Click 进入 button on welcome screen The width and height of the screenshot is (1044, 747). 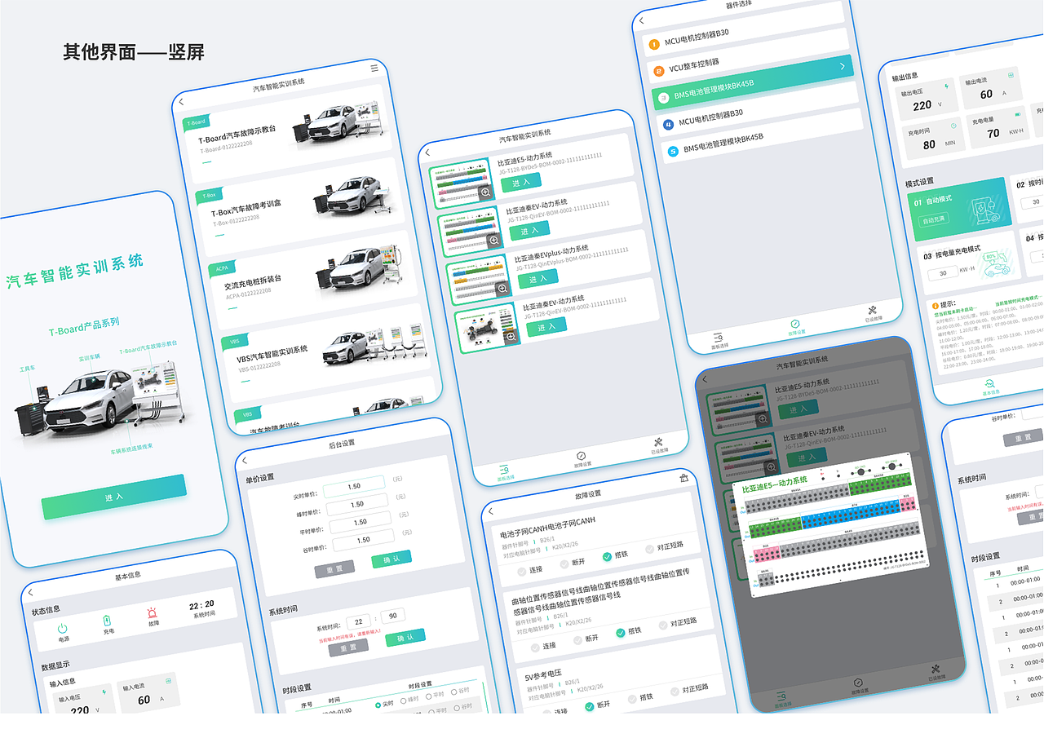[114, 497]
